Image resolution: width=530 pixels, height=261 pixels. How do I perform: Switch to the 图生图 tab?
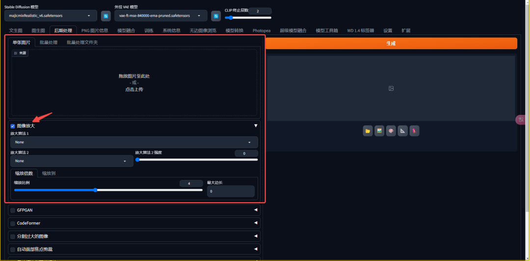coord(38,30)
